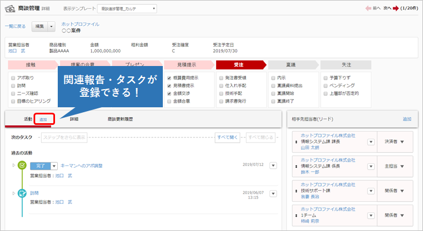Select the 接触 stage

tap(32, 65)
